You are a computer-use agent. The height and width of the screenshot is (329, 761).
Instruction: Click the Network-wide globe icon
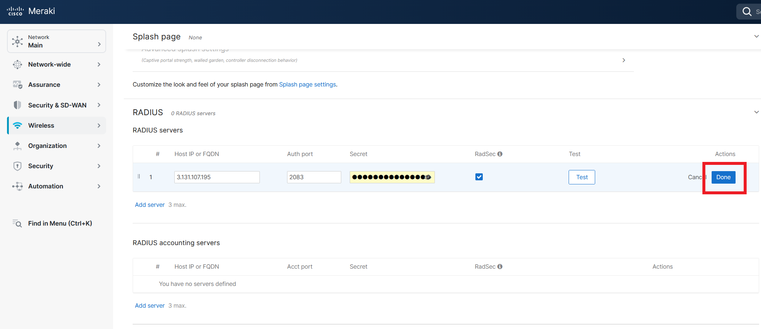point(17,64)
